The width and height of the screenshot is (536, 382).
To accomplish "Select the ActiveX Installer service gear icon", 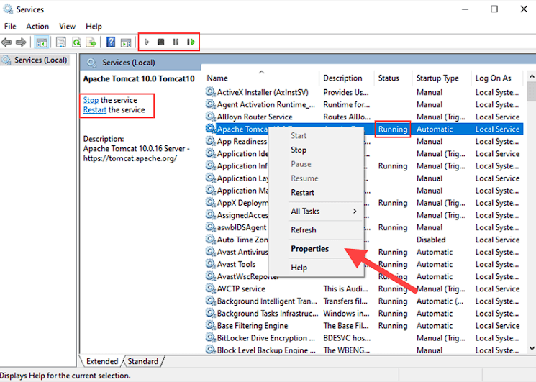I will tap(210, 92).
